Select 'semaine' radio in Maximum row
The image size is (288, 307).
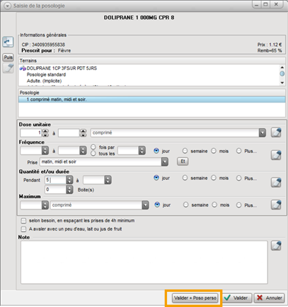186,204
